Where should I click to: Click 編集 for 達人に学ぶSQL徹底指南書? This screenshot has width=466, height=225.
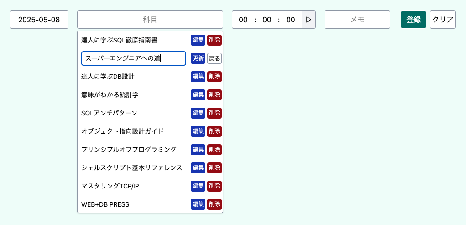coord(198,40)
